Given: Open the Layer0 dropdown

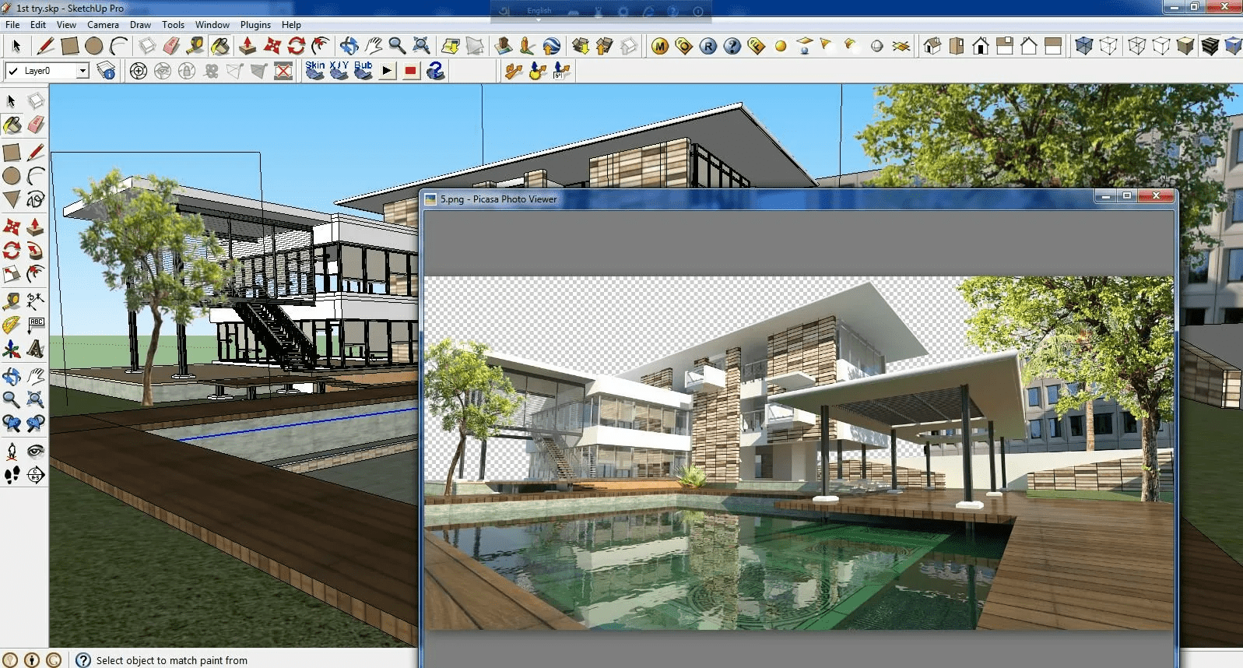Looking at the screenshot, I should coord(83,71).
